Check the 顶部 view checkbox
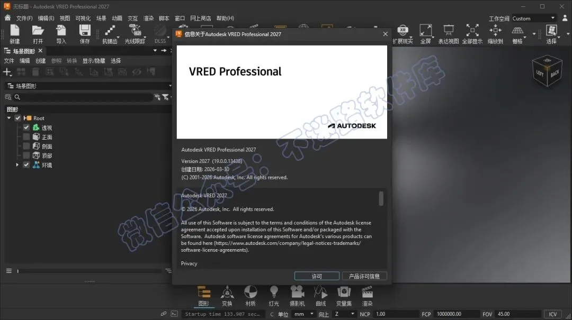Image resolution: width=572 pixels, height=320 pixels. tap(26, 156)
